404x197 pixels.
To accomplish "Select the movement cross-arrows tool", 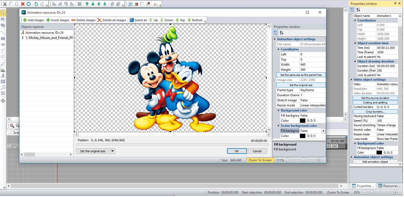I will tap(3, 101).
